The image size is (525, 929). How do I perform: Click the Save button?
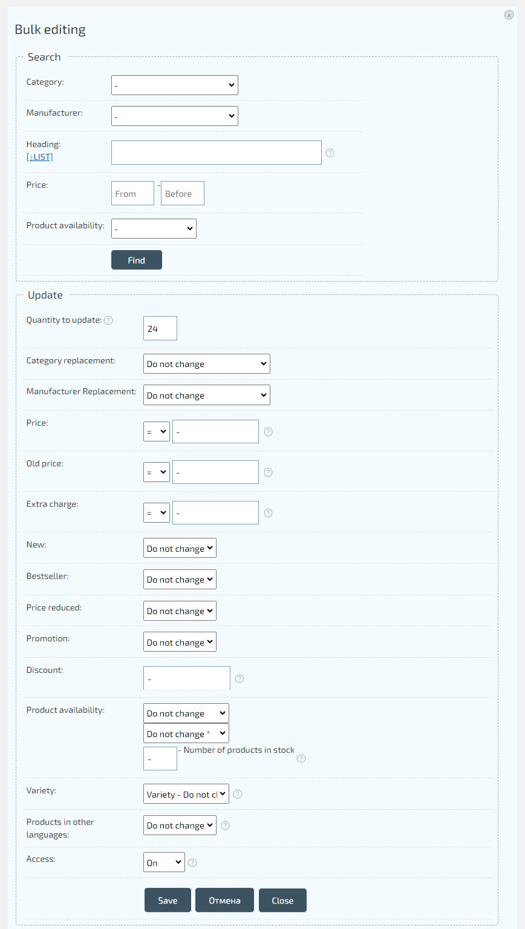[168, 901]
